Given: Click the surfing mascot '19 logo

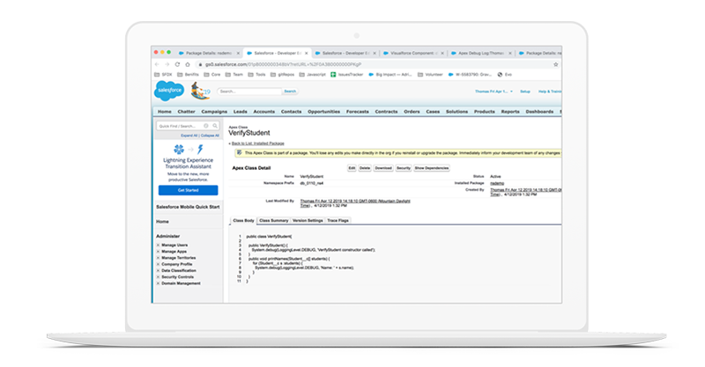Looking at the screenshot, I should (200, 91).
